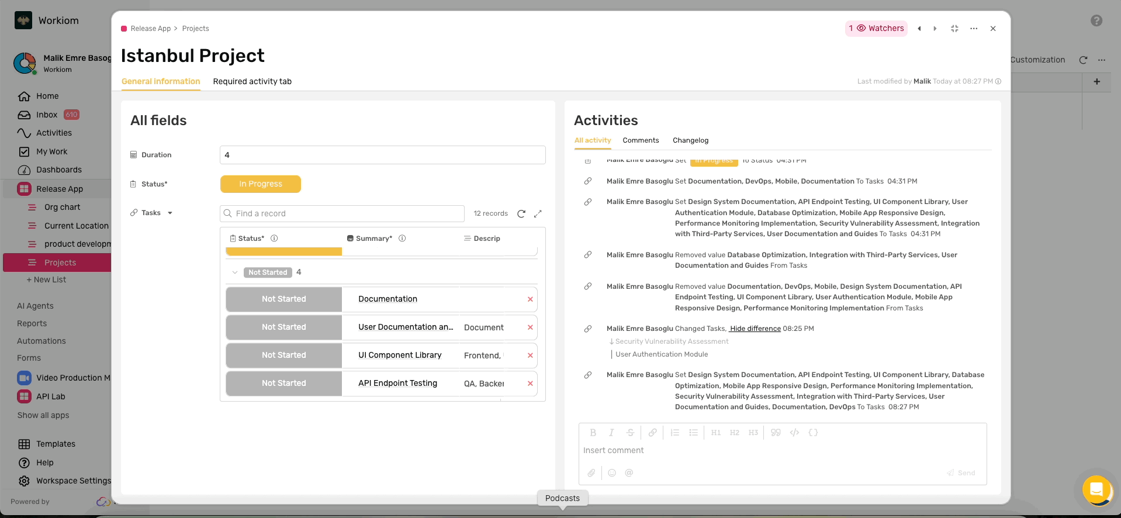Switch to Required activity tab
Viewport: 1121px width, 518px height.
(x=252, y=82)
